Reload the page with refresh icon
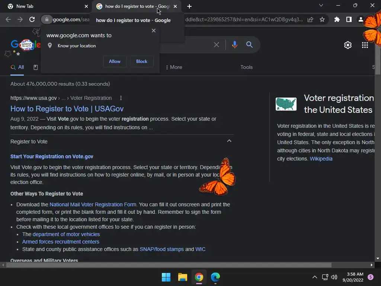Viewport: 381px width, 286px height. click(32, 19)
